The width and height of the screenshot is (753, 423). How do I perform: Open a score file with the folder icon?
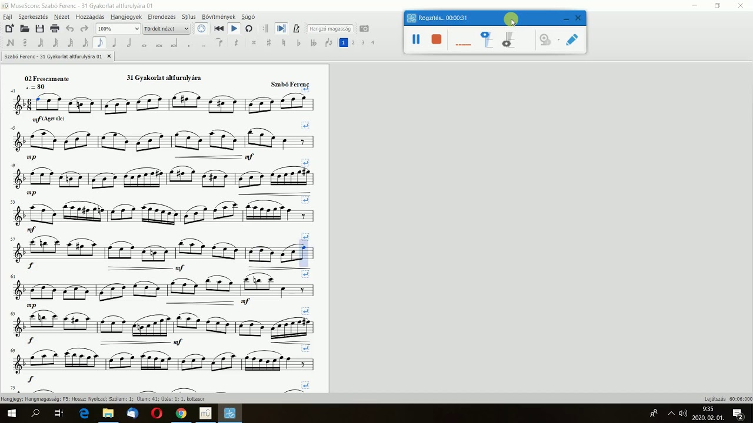tap(25, 28)
